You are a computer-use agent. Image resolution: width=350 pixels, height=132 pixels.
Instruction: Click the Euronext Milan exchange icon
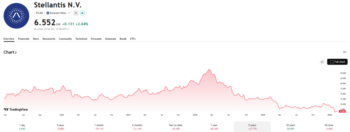48,13
